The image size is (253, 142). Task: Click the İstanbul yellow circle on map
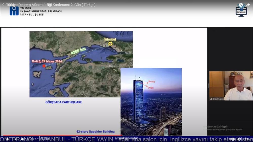point(110,44)
